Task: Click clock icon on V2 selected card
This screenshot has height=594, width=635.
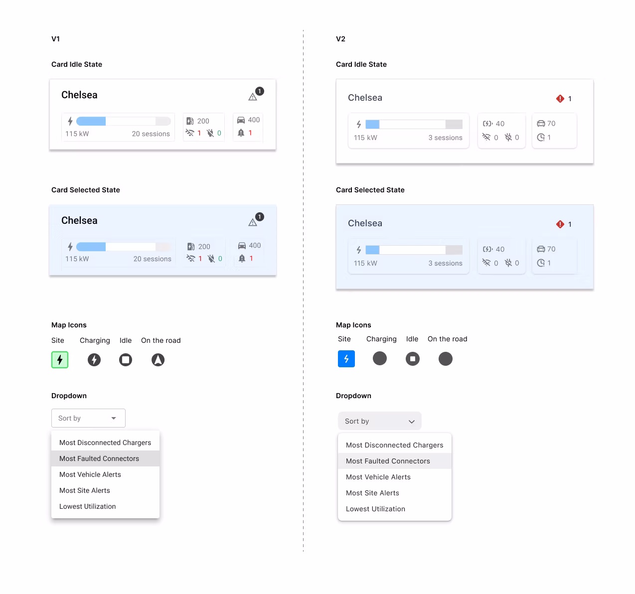Action: point(541,263)
